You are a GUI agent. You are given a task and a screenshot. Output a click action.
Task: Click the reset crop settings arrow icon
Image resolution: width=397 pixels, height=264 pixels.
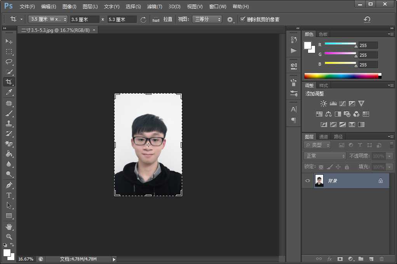[x=367, y=19]
